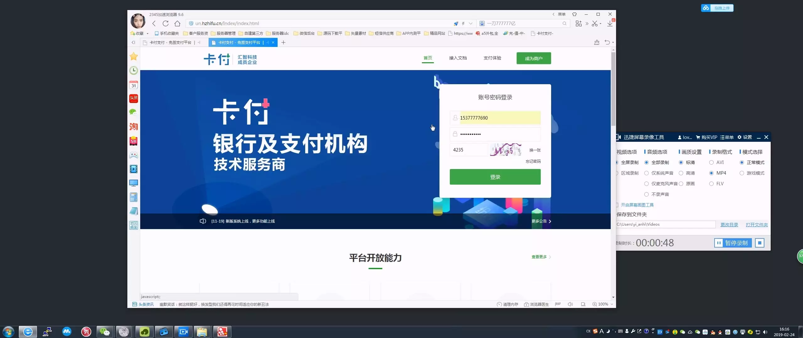Click the captcha code input field
Screen dimensions: 803x338
tap(469, 150)
